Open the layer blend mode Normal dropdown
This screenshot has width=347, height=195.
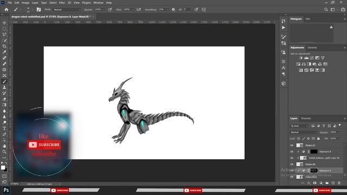304,132
